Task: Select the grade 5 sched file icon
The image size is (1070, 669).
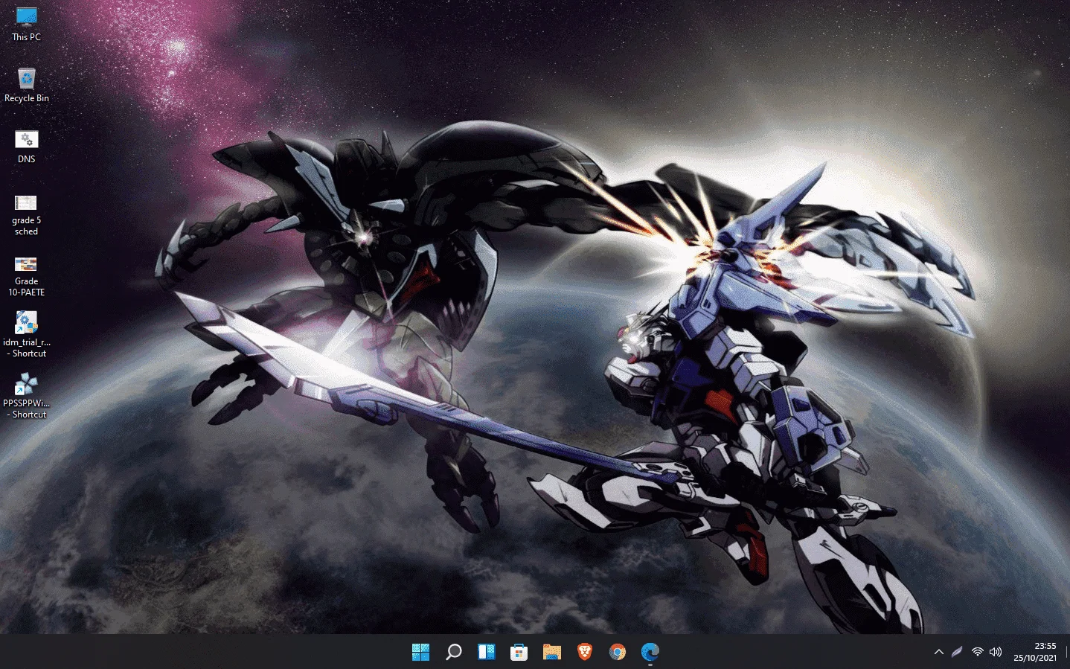Action: [26, 214]
